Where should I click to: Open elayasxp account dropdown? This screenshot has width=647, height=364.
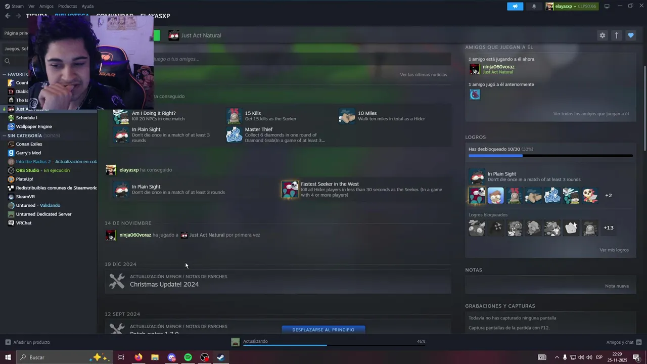click(x=571, y=6)
